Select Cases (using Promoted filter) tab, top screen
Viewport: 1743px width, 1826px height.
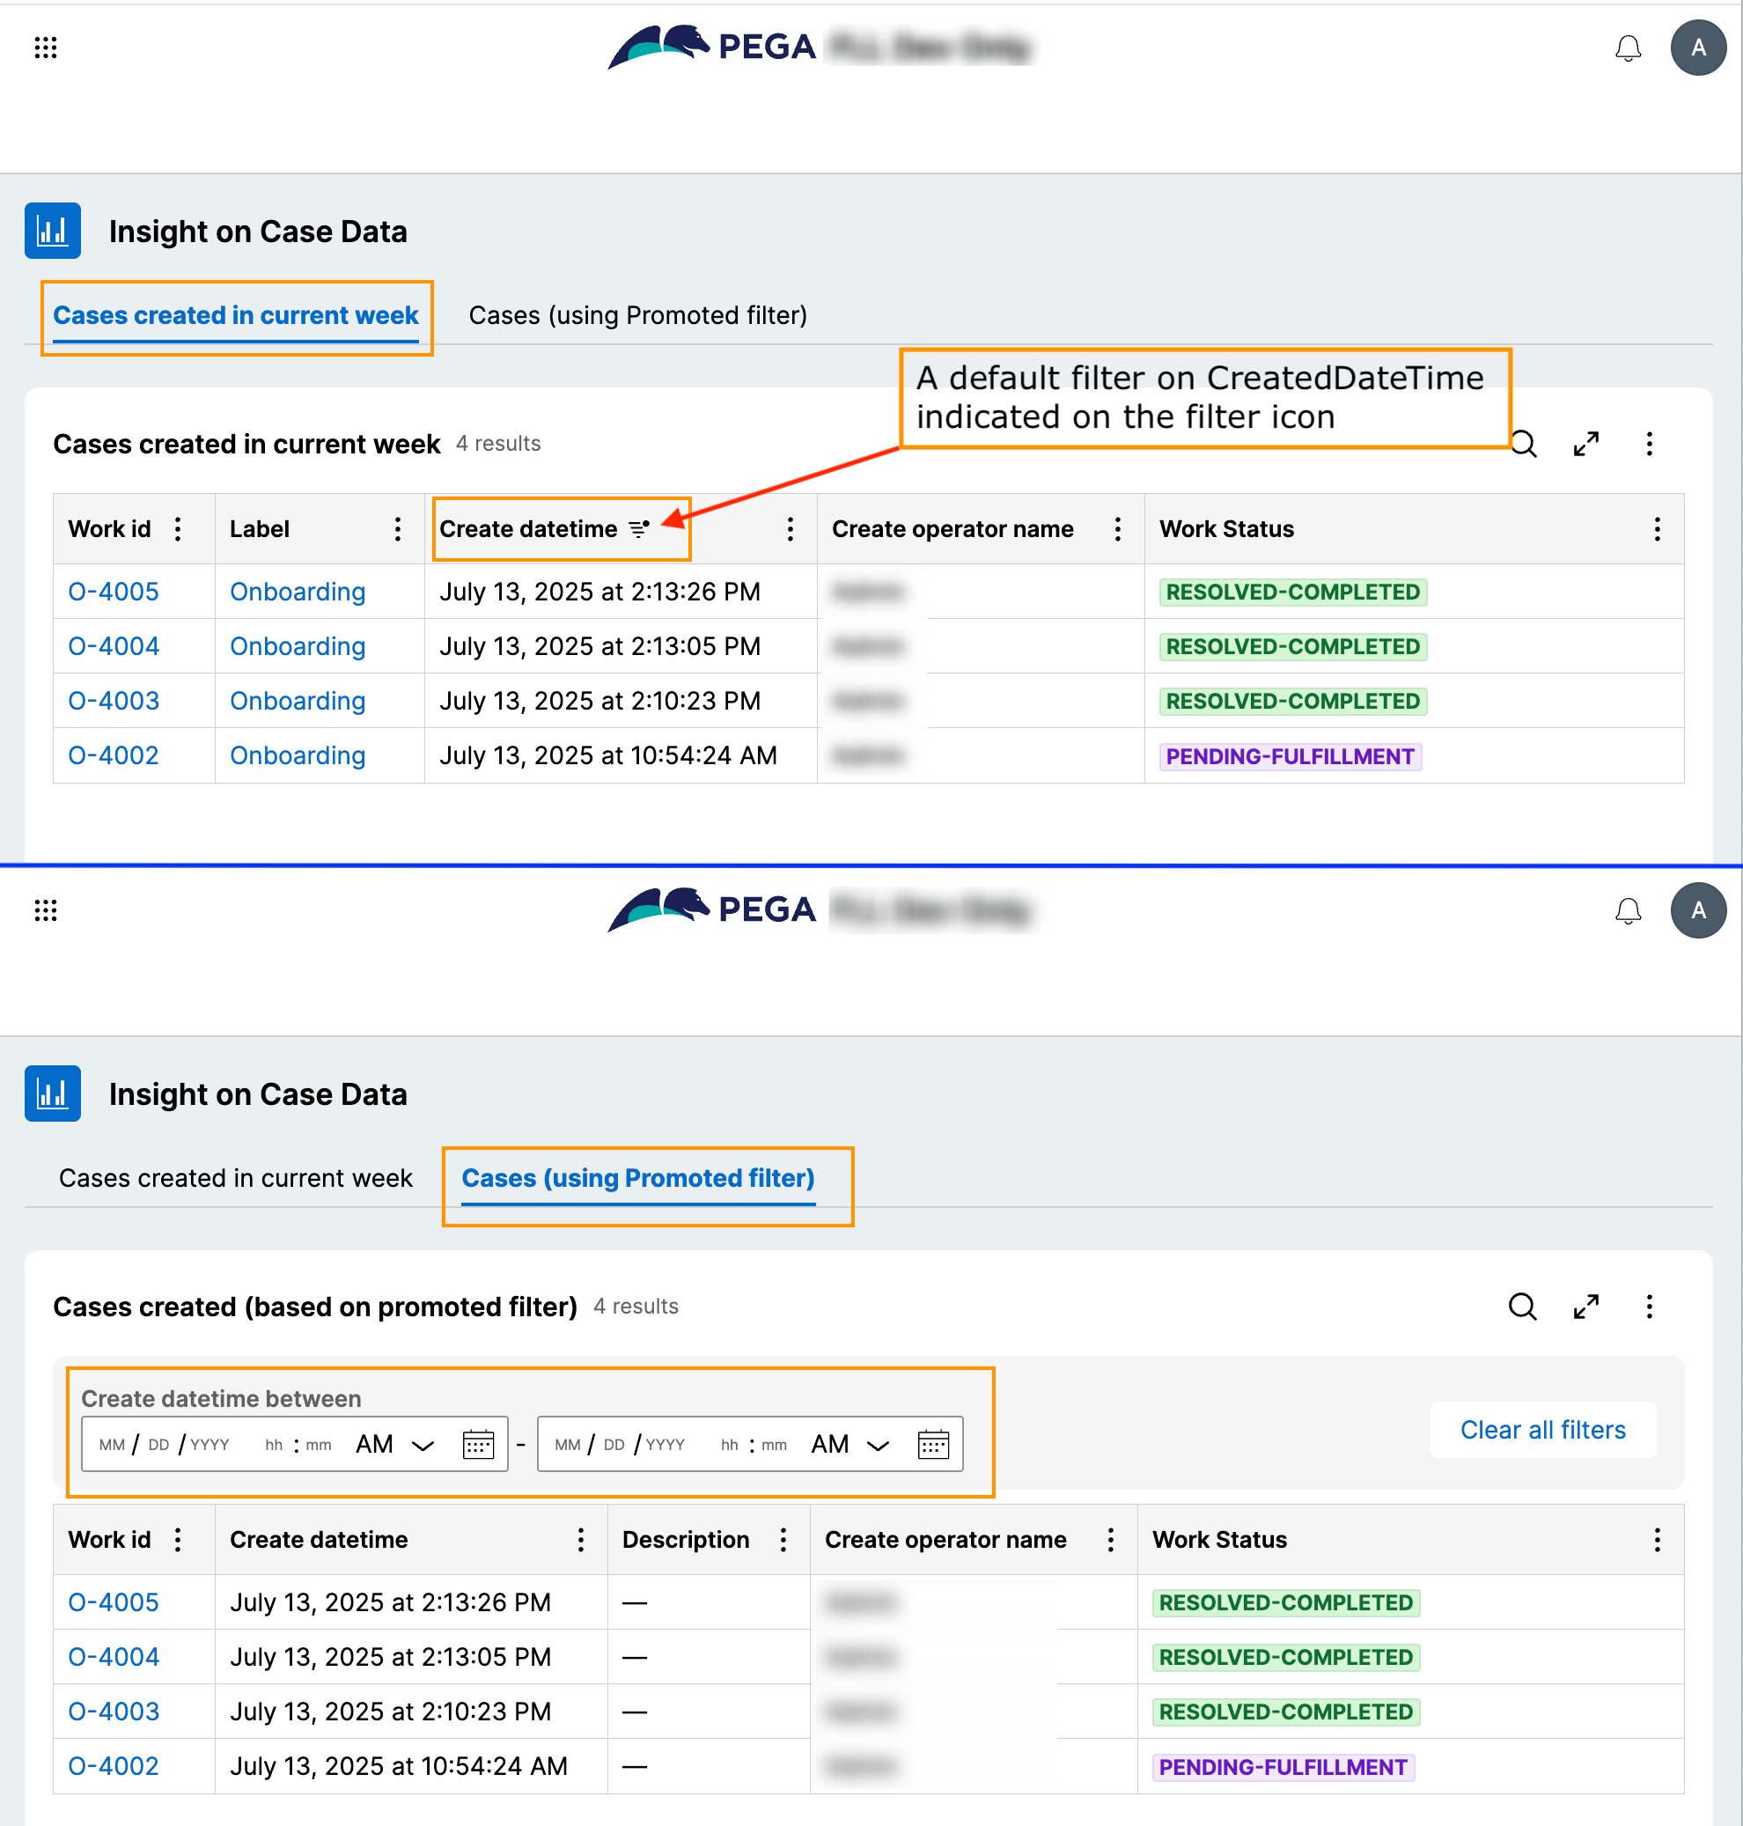tap(637, 315)
